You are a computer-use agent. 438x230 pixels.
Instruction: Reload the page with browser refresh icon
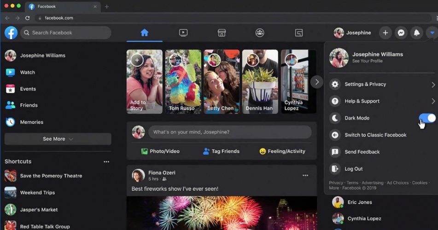(x=27, y=18)
